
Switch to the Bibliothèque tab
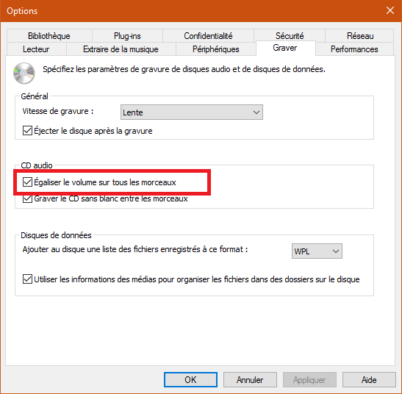click(x=49, y=36)
